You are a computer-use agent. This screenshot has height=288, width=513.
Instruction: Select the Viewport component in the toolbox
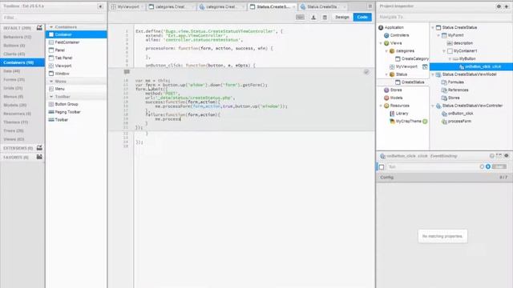coord(76,66)
